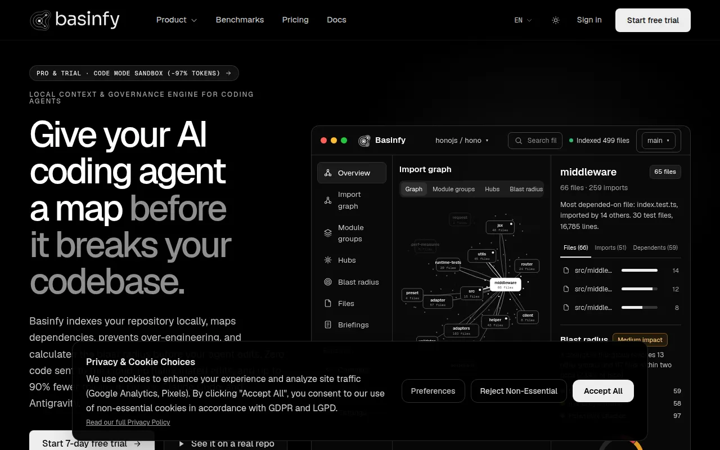Screen dimensions: 720x450
Task: Switch to the Graph tab
Action: coord(414,189)
